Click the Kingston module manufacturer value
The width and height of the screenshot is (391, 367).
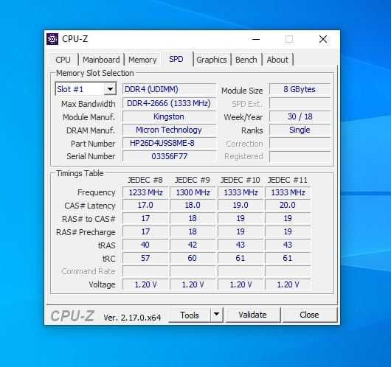[169, 116]
